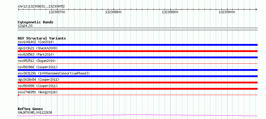Open variant nsv952512 (Dogan2014) label
The image size is (266, 119).
[37, 61]
